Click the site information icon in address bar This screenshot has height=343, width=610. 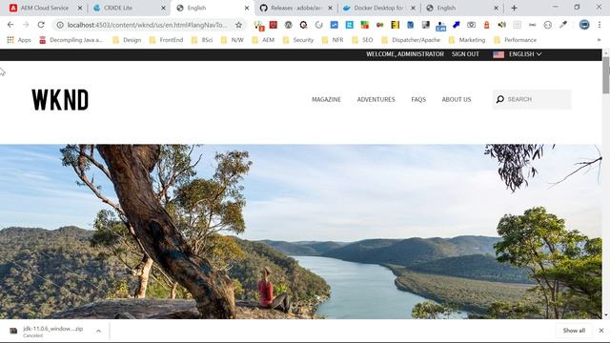[x=60, y=25]
